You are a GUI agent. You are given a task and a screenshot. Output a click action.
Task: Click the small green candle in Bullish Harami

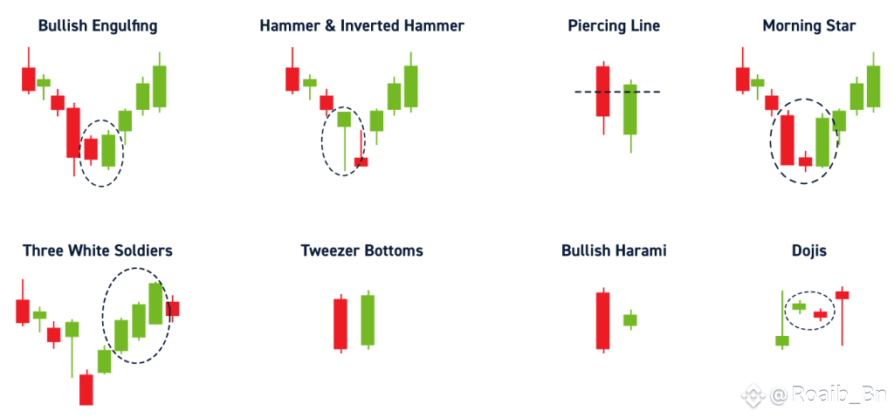(630, 320)
